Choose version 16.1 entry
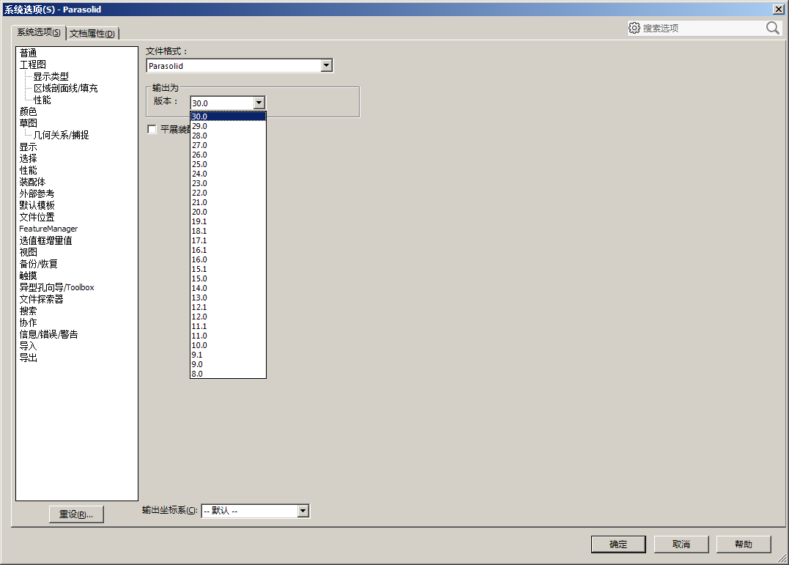The width and height of the screenshot is (789, 565). point(228,251)
